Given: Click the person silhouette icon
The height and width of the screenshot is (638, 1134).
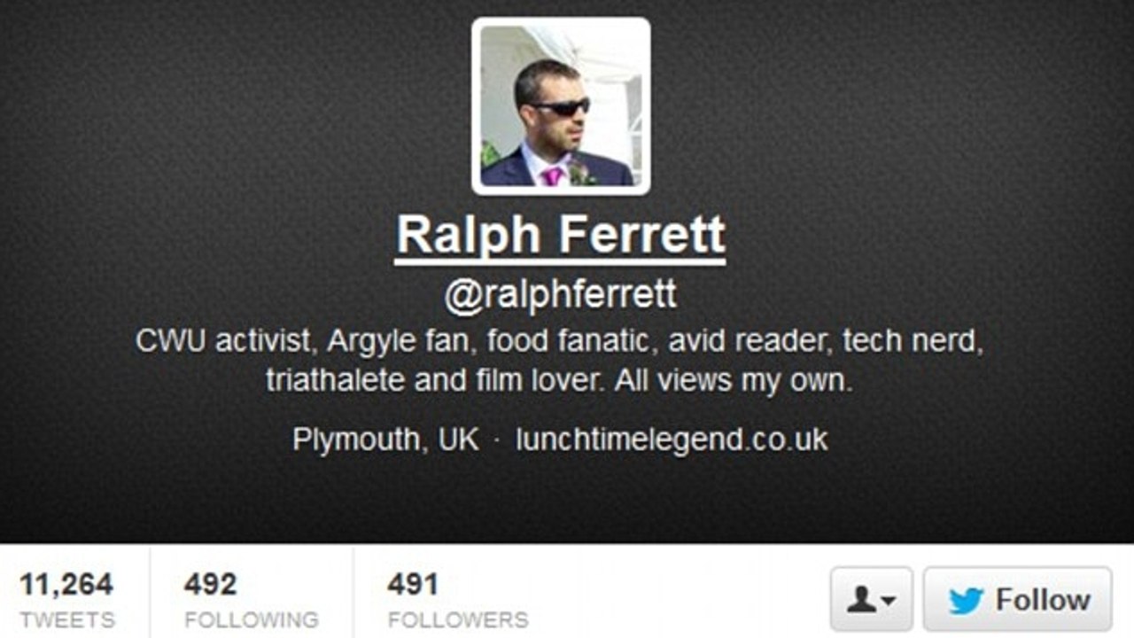Looking at the screenshot, I should [x=860, y=601].
